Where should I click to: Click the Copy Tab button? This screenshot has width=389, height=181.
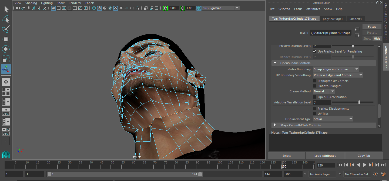[364, 155]
